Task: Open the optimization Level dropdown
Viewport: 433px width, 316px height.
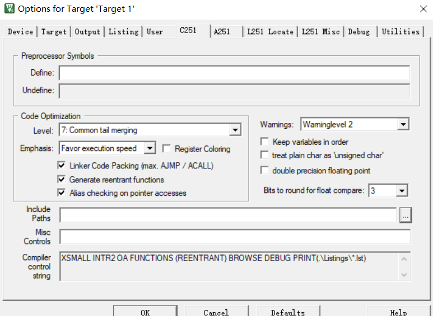Action: 235,130
